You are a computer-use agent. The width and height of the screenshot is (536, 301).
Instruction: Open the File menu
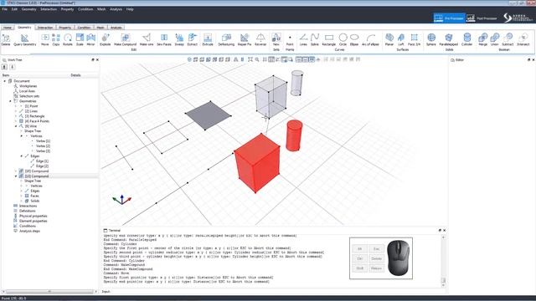(4, 9)
